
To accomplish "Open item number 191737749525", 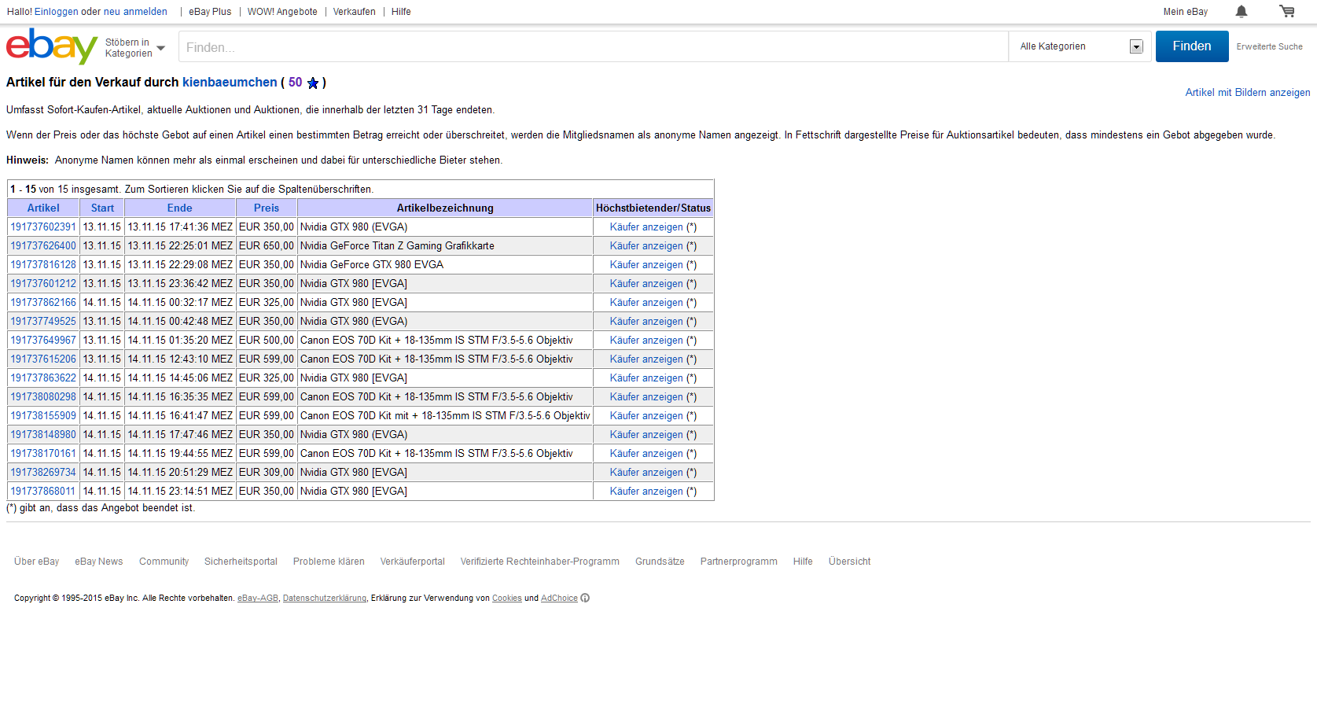I will pyautogui.click(x=43, y=321).
